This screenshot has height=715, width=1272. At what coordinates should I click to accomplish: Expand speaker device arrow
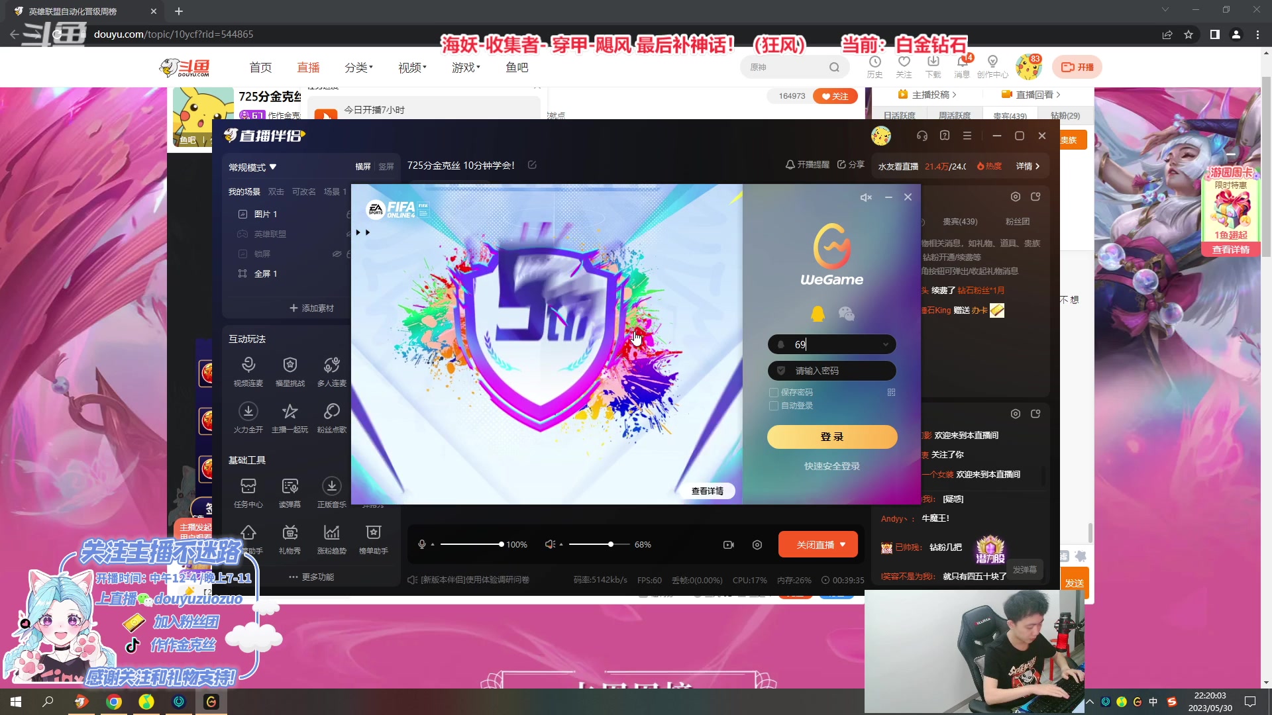click(x=561, y=544)
